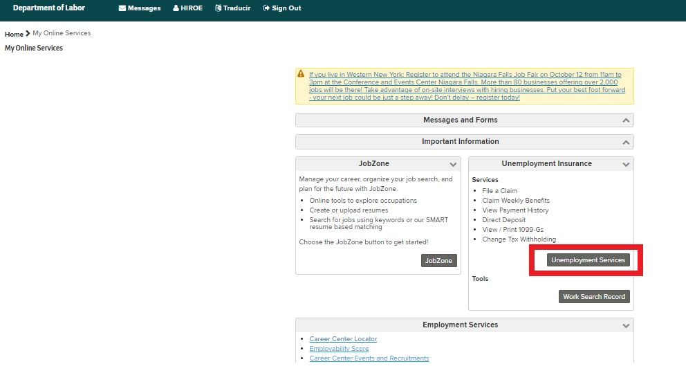The image size is (686, 382).
Task: Click the Work Search Record button
Action: click(x=594, y=296)
